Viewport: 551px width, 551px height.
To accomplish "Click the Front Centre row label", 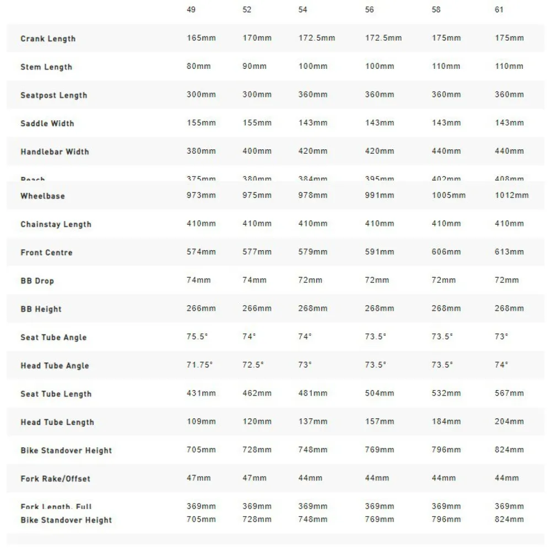I will click(46, 252).
